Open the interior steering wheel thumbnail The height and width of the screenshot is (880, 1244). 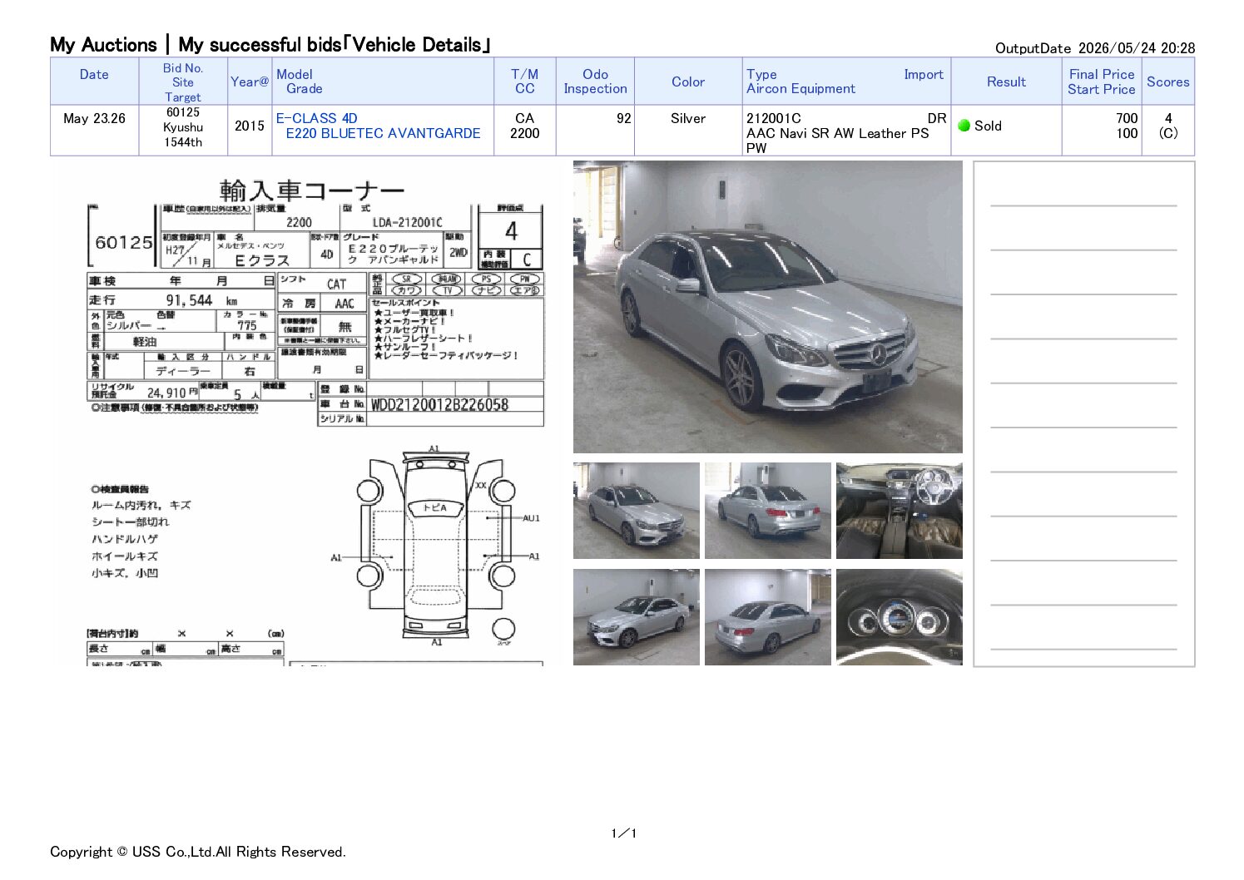[899, 511]
